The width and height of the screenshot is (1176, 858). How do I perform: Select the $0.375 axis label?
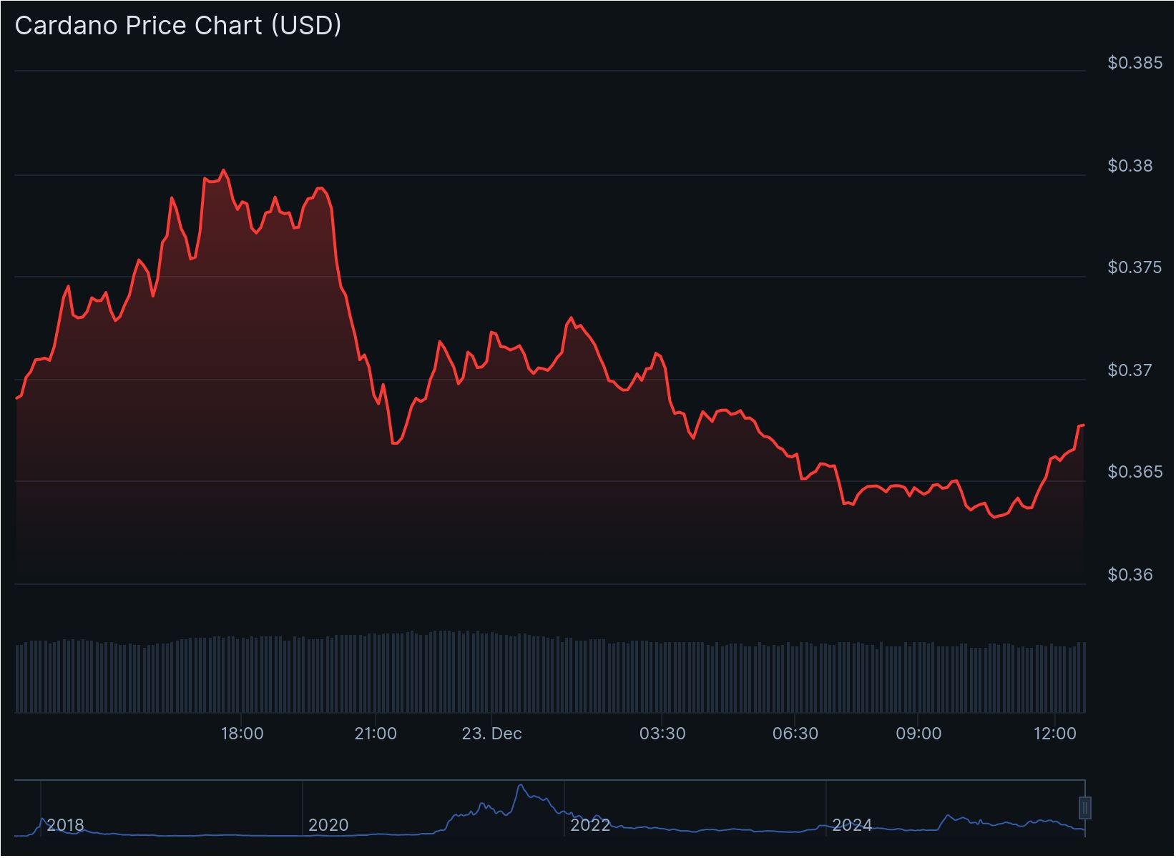click(1133, 267)
